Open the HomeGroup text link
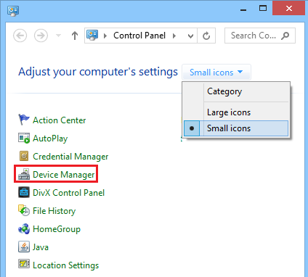The image size is (308, 277). tap(57, 229)
